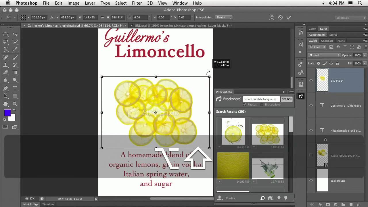Viewport: 368px width, 207px height.
Task: Select the History Brush tool
Action: 15,65
